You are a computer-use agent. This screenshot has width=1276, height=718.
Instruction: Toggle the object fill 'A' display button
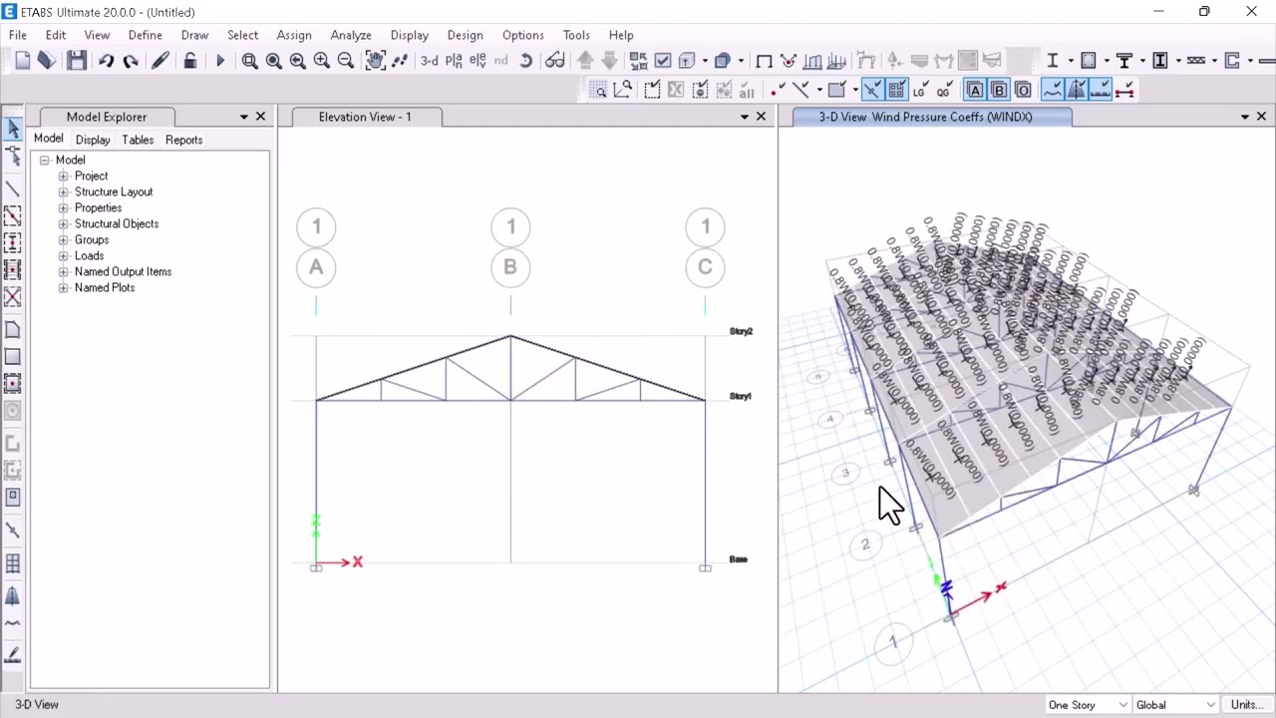pyautogui.click(x=975, y=91)
